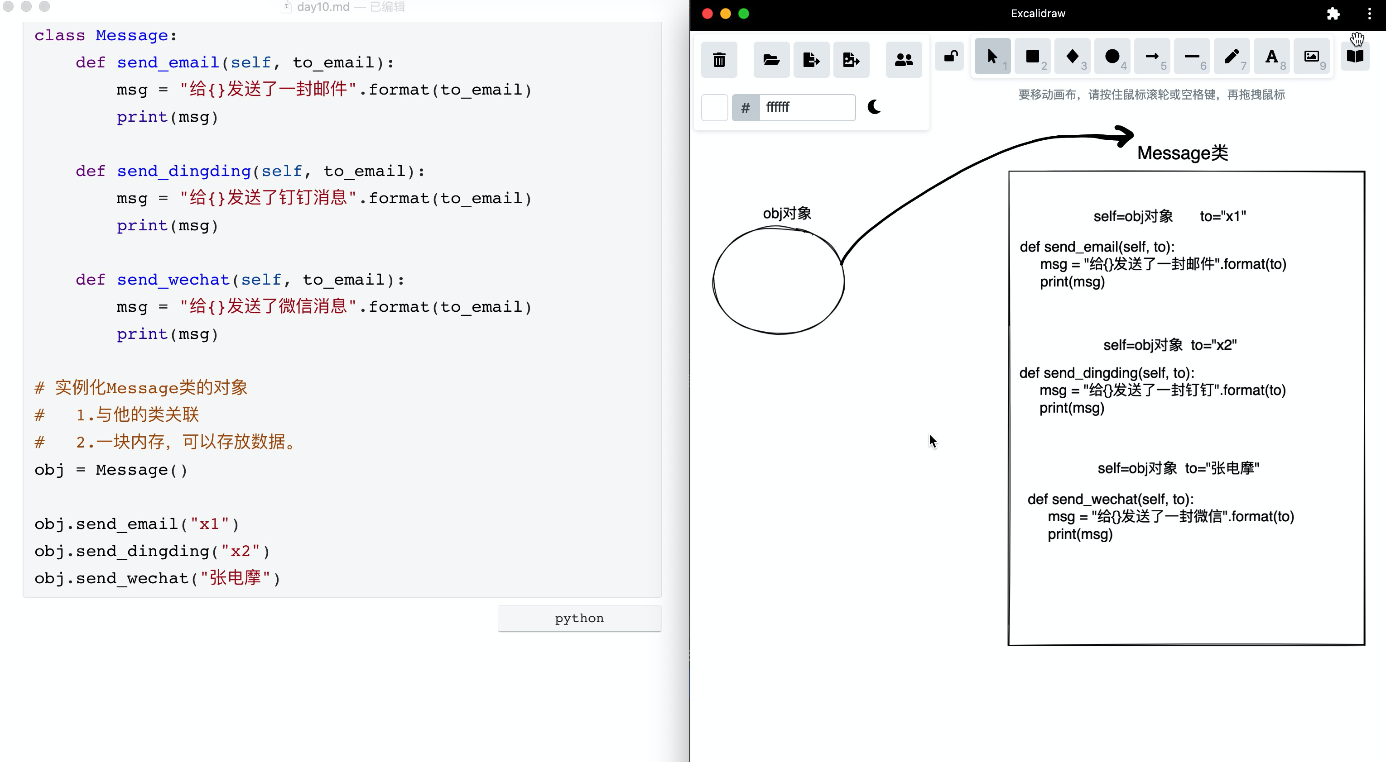Open the Excalidraw shape Library
The width and height of the screenshot is (1386, 762).
(1355, 55)
